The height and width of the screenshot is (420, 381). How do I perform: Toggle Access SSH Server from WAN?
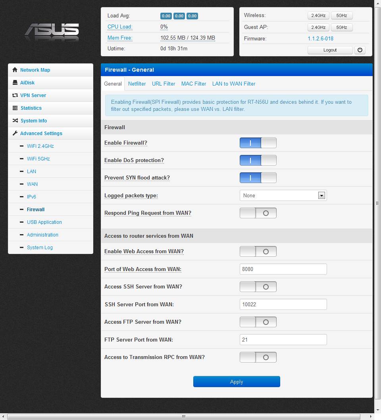click(258, 287)
